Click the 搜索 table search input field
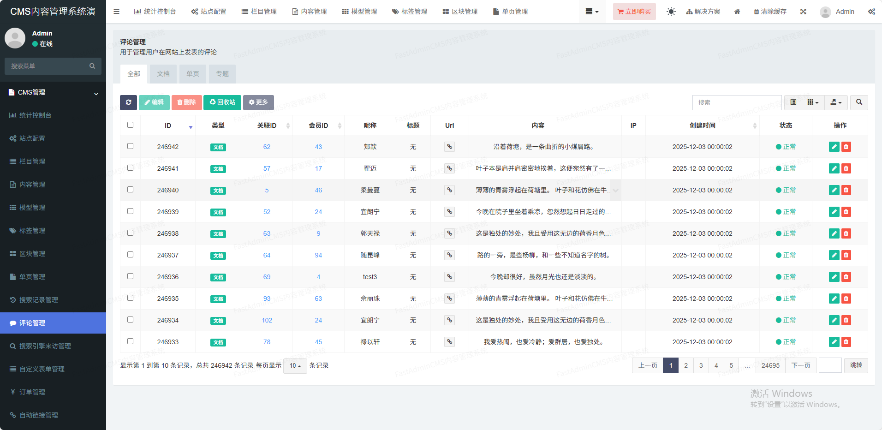Image resolution: width=882 pixels, height=430 pixels. [x=737, y=102]
